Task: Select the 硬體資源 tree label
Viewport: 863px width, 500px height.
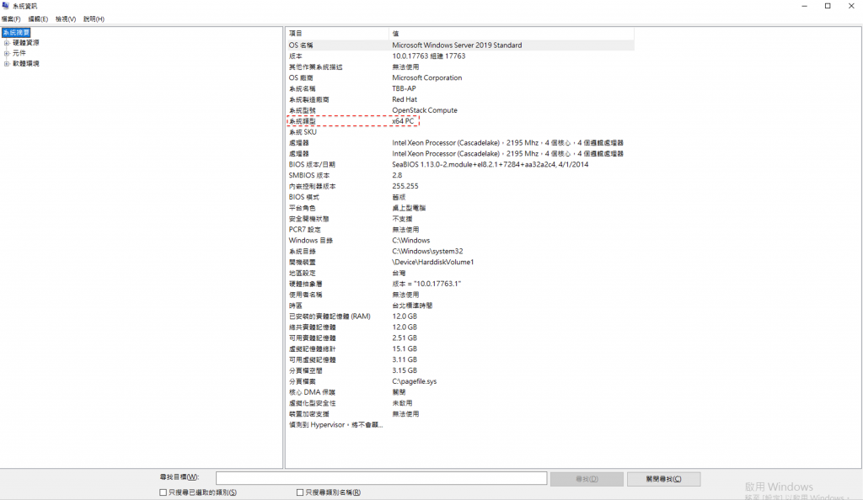Action: click(26, 43)
